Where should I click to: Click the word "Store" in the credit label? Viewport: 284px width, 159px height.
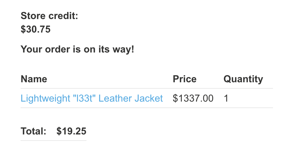32,15
